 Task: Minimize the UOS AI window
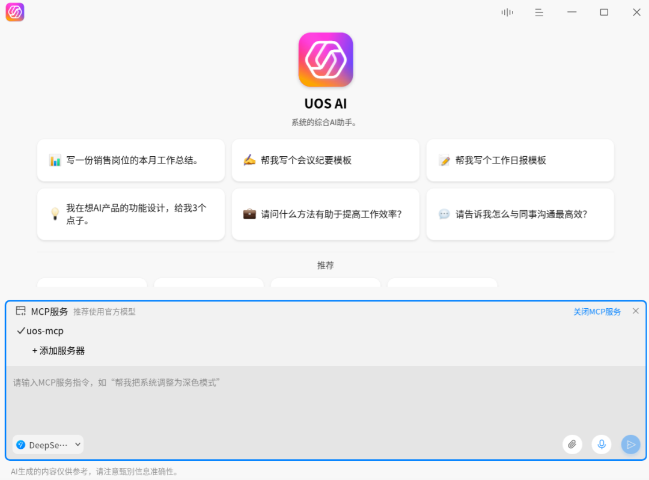572,13
